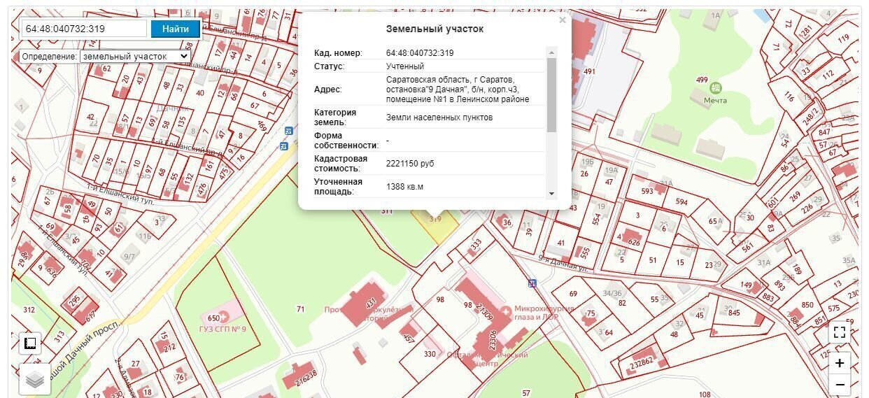
Task: Click the popup scrollbar thumb
Action: [x=551, y=95]
